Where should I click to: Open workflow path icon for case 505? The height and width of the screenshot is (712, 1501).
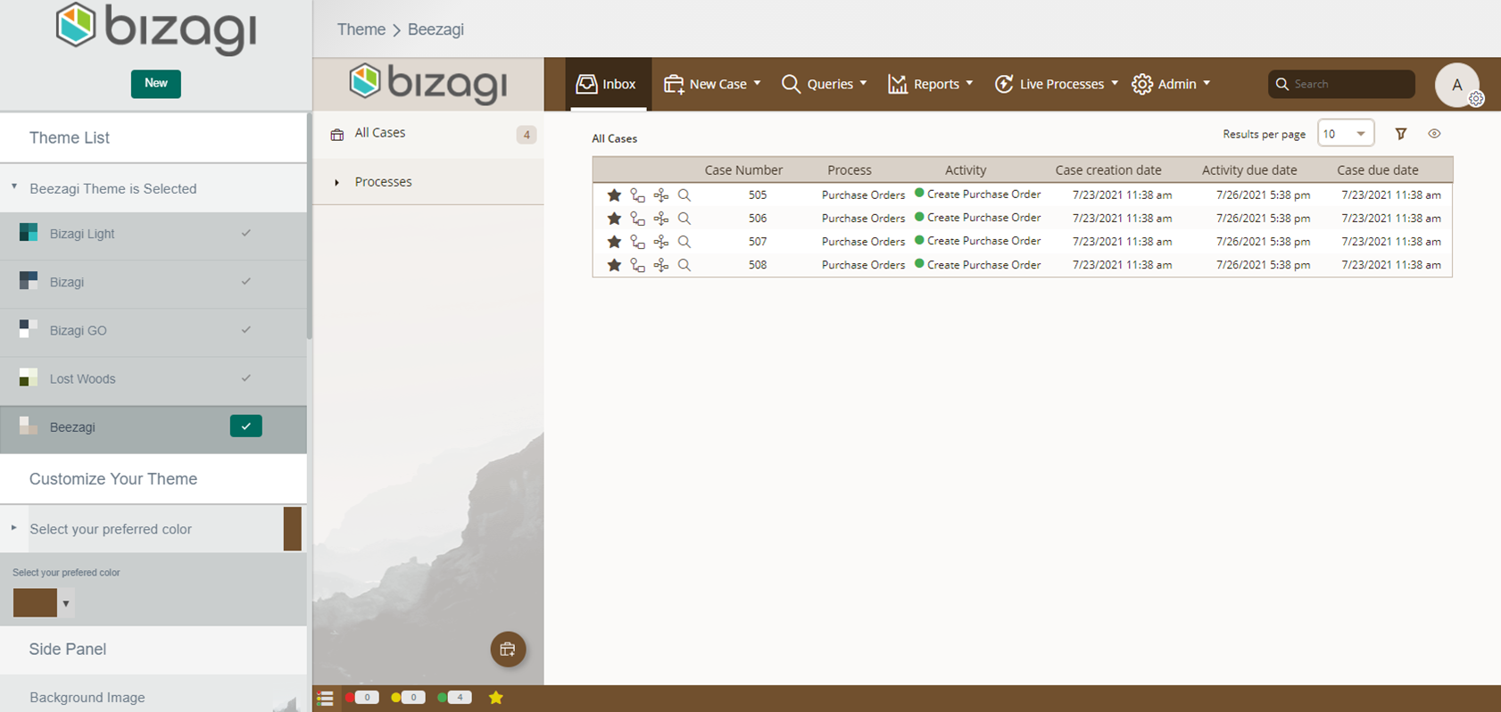[637, 195]
